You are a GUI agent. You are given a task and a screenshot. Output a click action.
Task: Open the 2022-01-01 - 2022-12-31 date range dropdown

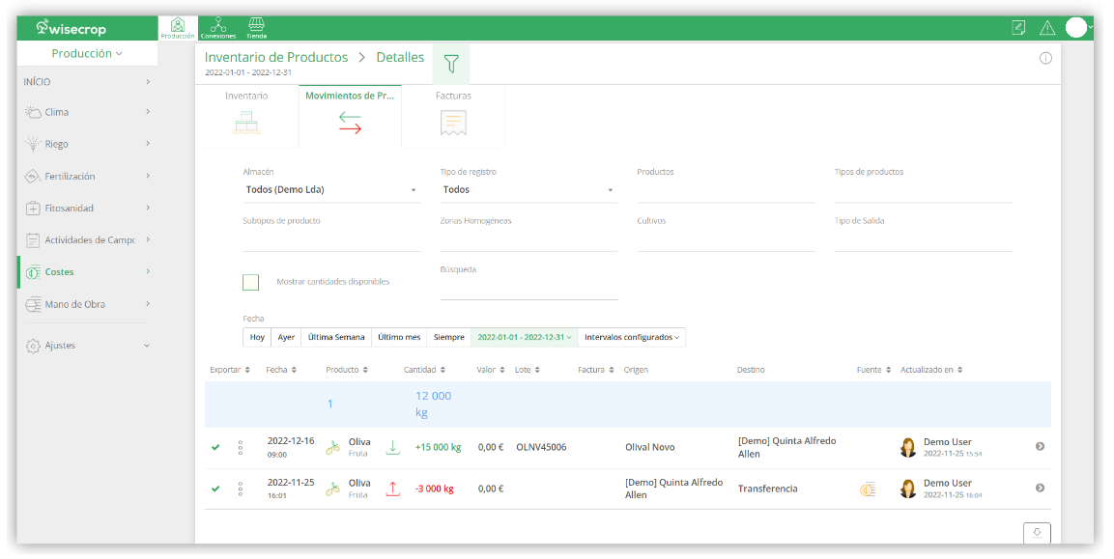(x=525, y=337)
